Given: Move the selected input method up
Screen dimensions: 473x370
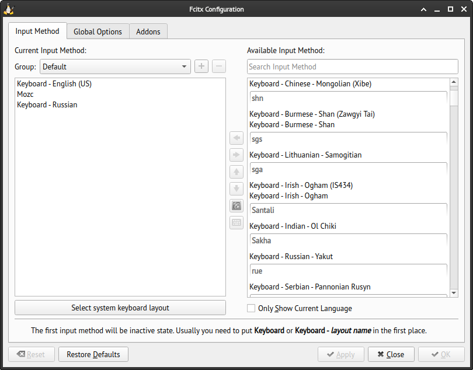Looking at the screenshot, I should 236,172.
